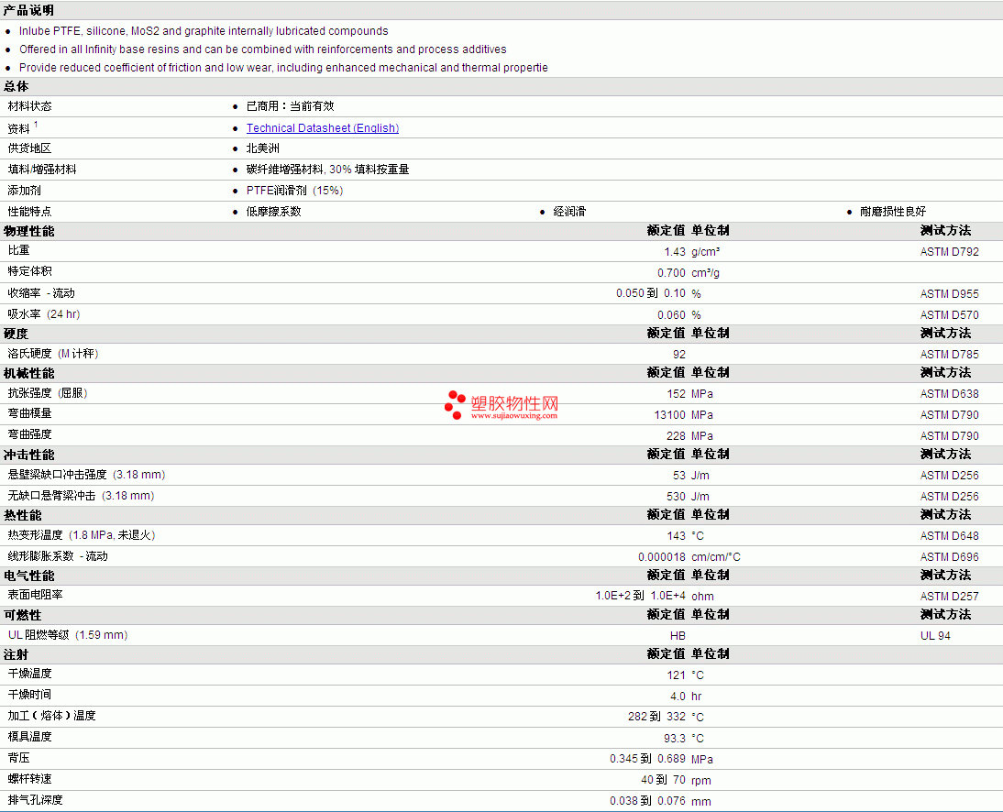Click the 物理性能 section header

point(28,231)
